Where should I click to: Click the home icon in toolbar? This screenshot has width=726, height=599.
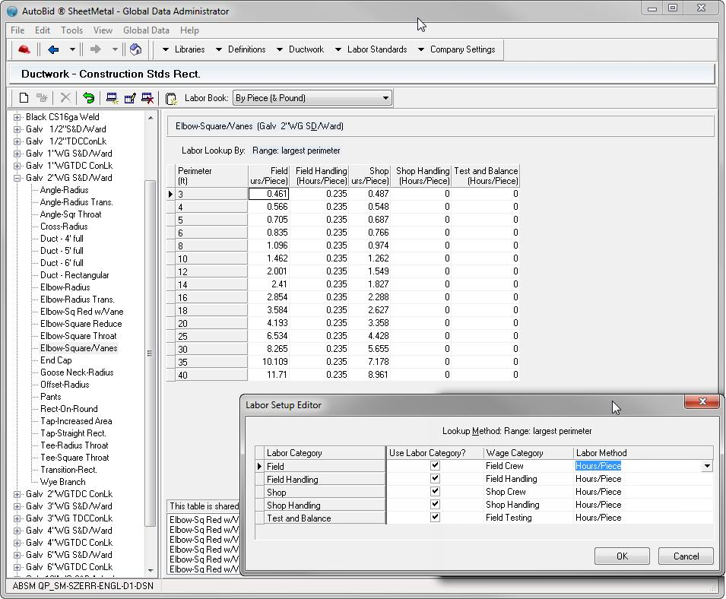coord(135,49)
